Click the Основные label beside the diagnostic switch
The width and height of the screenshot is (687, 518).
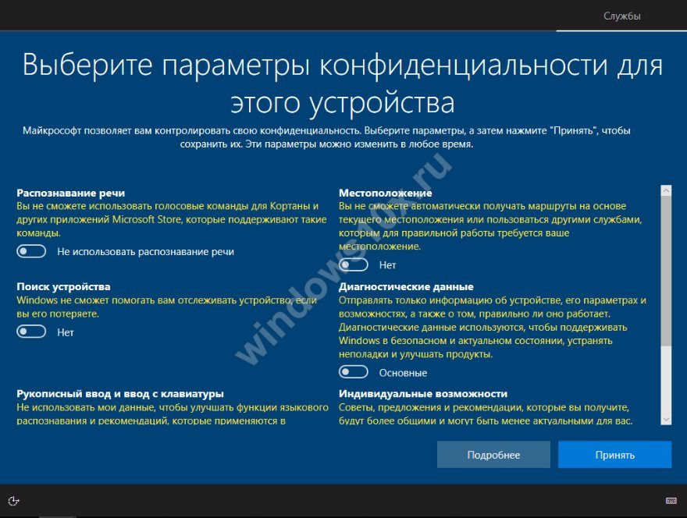tap(403, 373)
